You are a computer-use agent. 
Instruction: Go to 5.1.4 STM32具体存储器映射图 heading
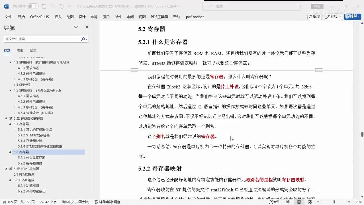[x=40, y=146]
